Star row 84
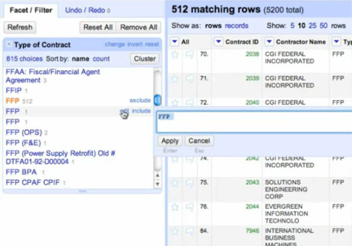The image size is (352, 246). point(175,231)
